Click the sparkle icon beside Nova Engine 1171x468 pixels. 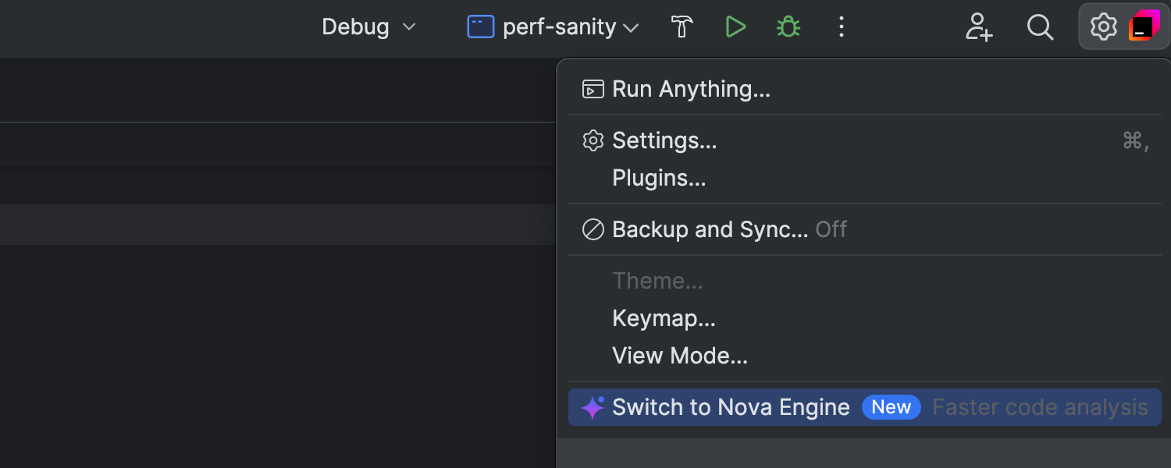pos(593,407)
